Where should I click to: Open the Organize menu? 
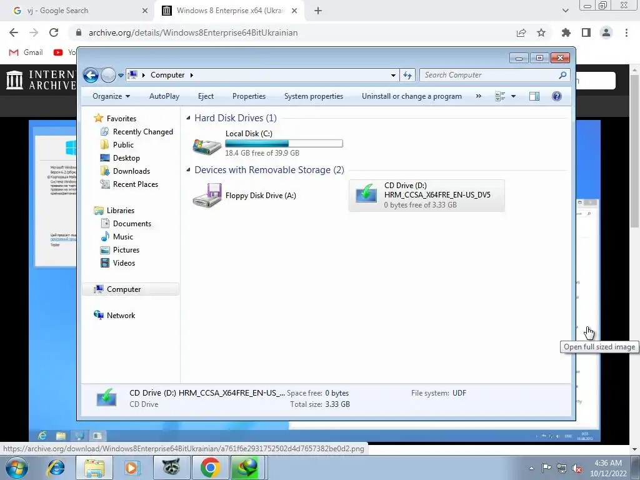point(111,96)
